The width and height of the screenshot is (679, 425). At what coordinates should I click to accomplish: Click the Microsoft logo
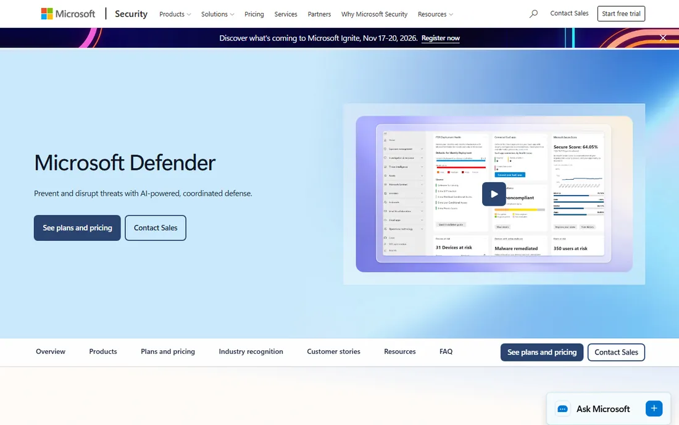pos(68,14)
